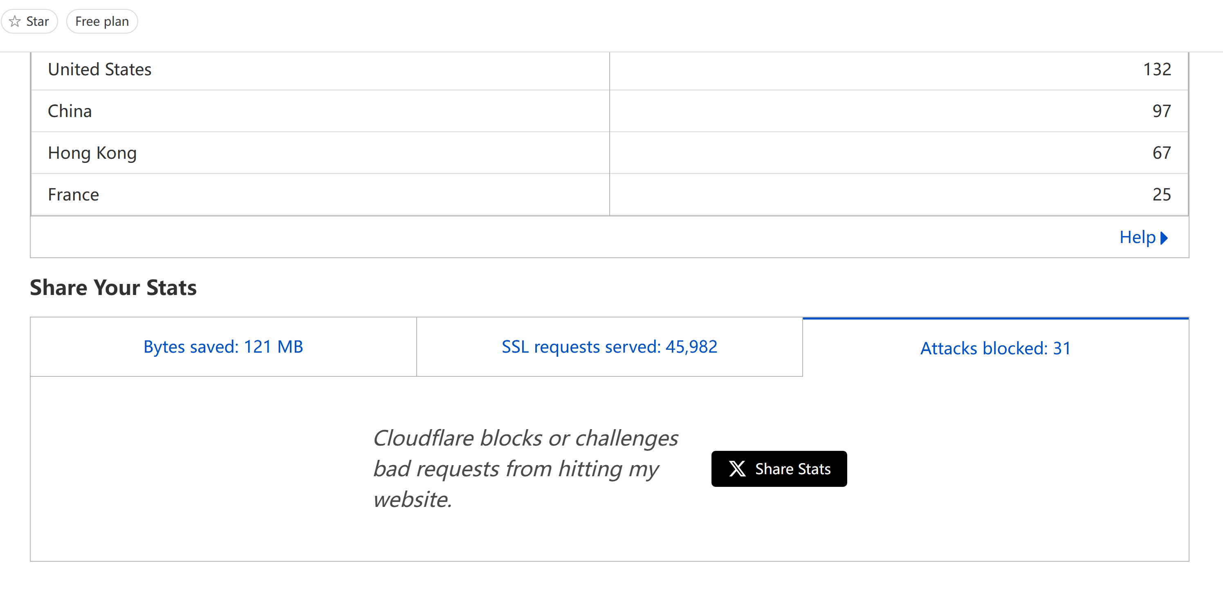The height and width of the screenshot is (592, 1223).
Task: Click the Free plan badge
Action: [102, 21]
